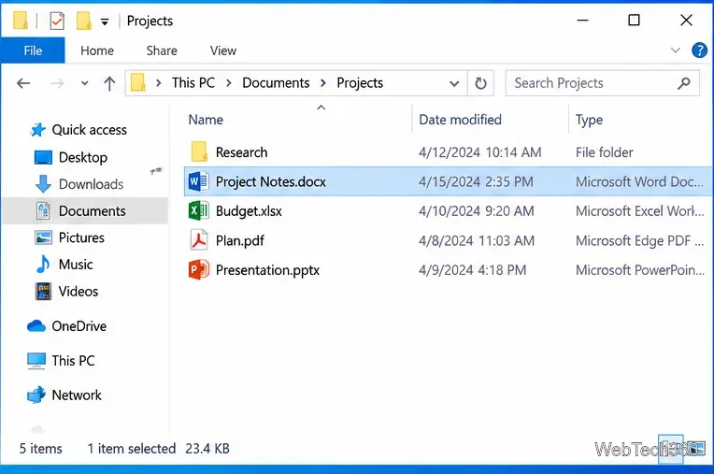
Task: Click the date 4/15/2024 2:35 PM
Action: (476, 181)
